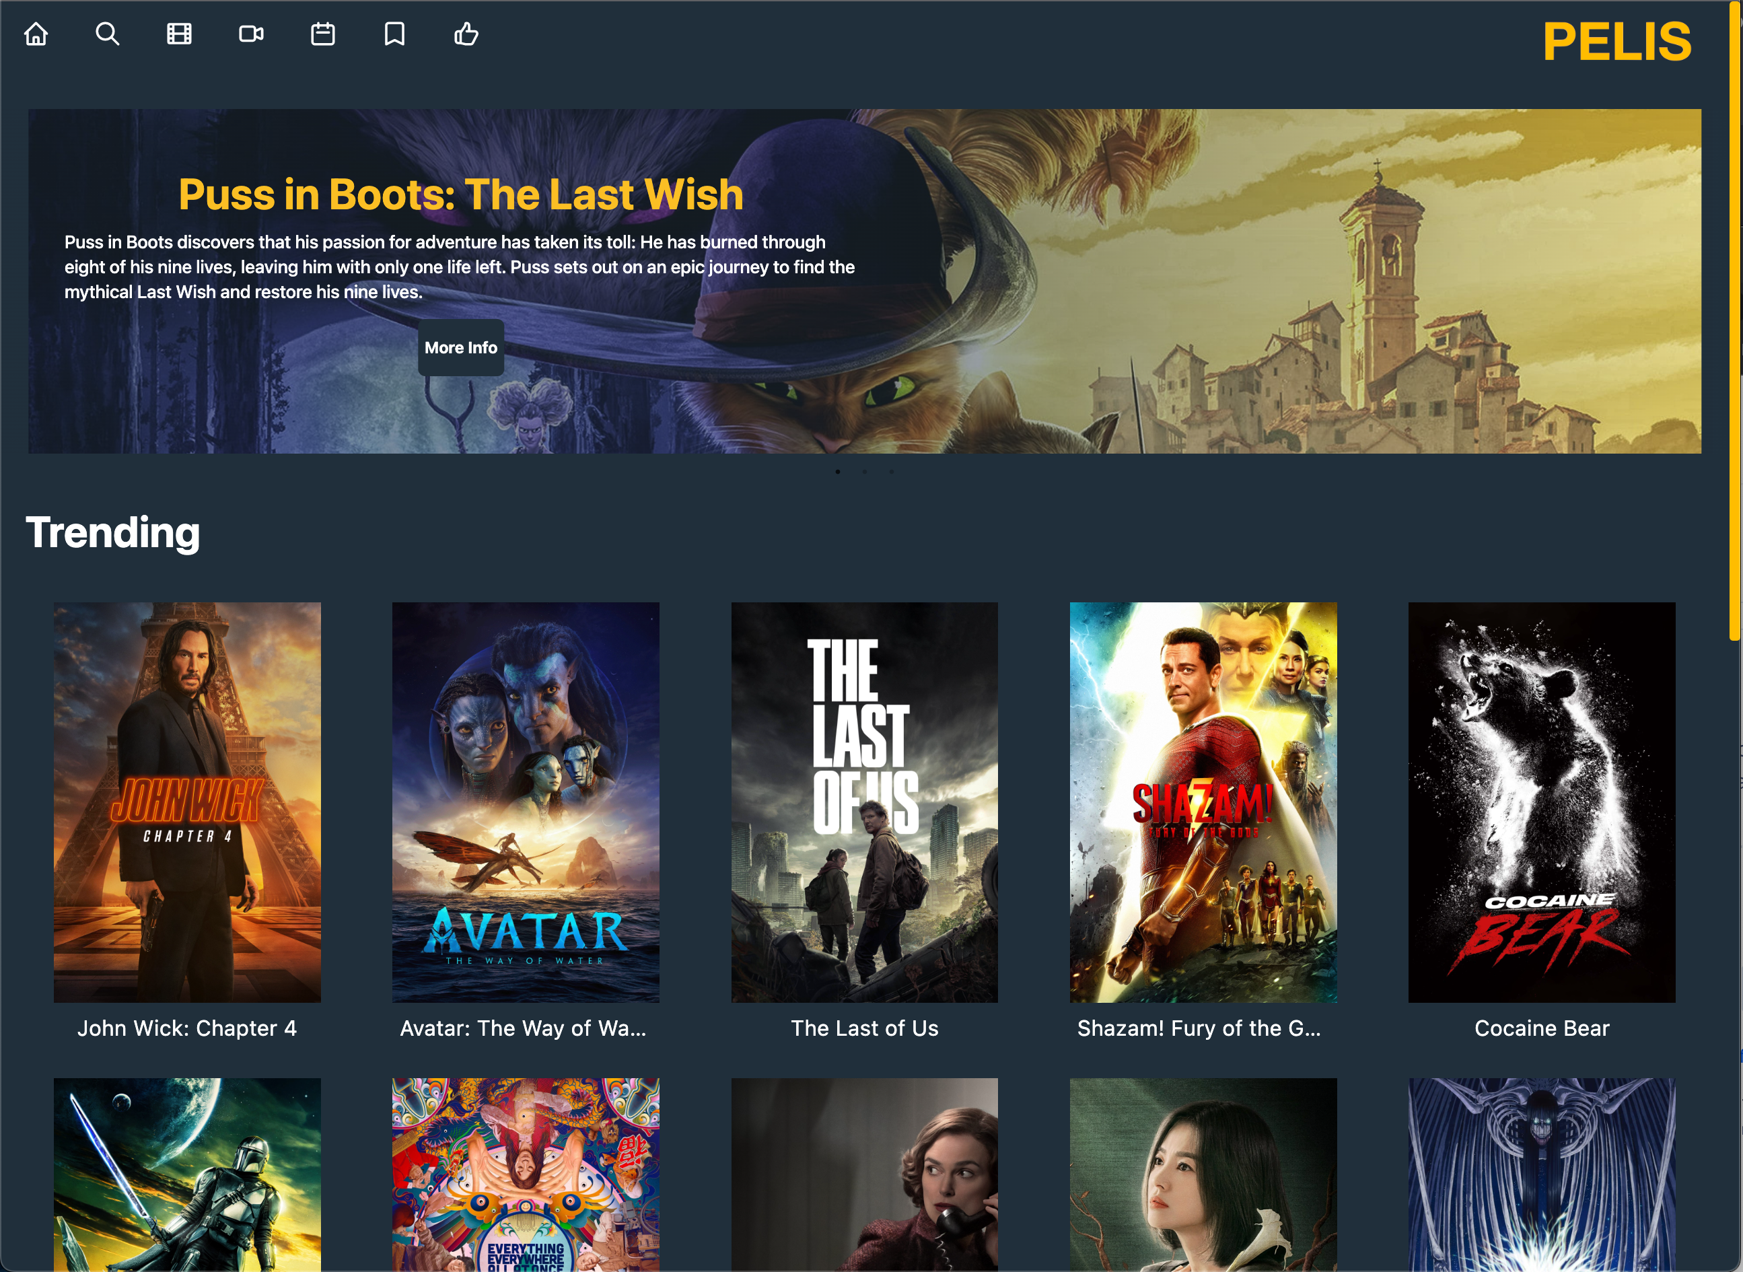Image resolution: width=1743 pixels, height=1272 pixels.
Task: Open the bookmarks watchlist icon
Action: (394, 34)
